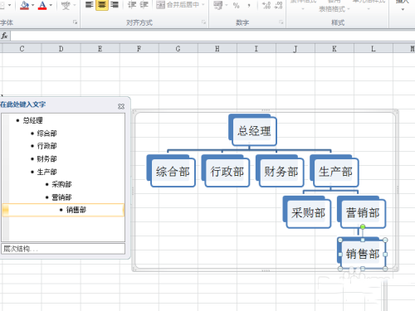Viewport: 415px width, 311px height.
Task: Open the 表格格式 dropdown
Action: point(334,9)
